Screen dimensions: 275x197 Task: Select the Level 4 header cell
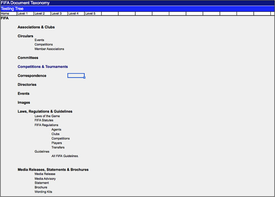[76, 13]
